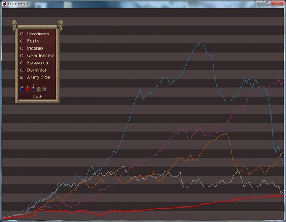Click the red nation banner icon
The width and height of the screenshot is (286, 222).
coord(28,88)
